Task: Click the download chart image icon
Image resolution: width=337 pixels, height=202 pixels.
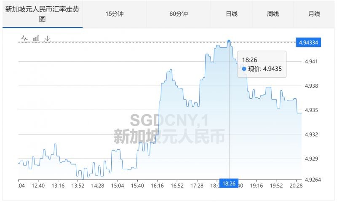Action: 48,39
